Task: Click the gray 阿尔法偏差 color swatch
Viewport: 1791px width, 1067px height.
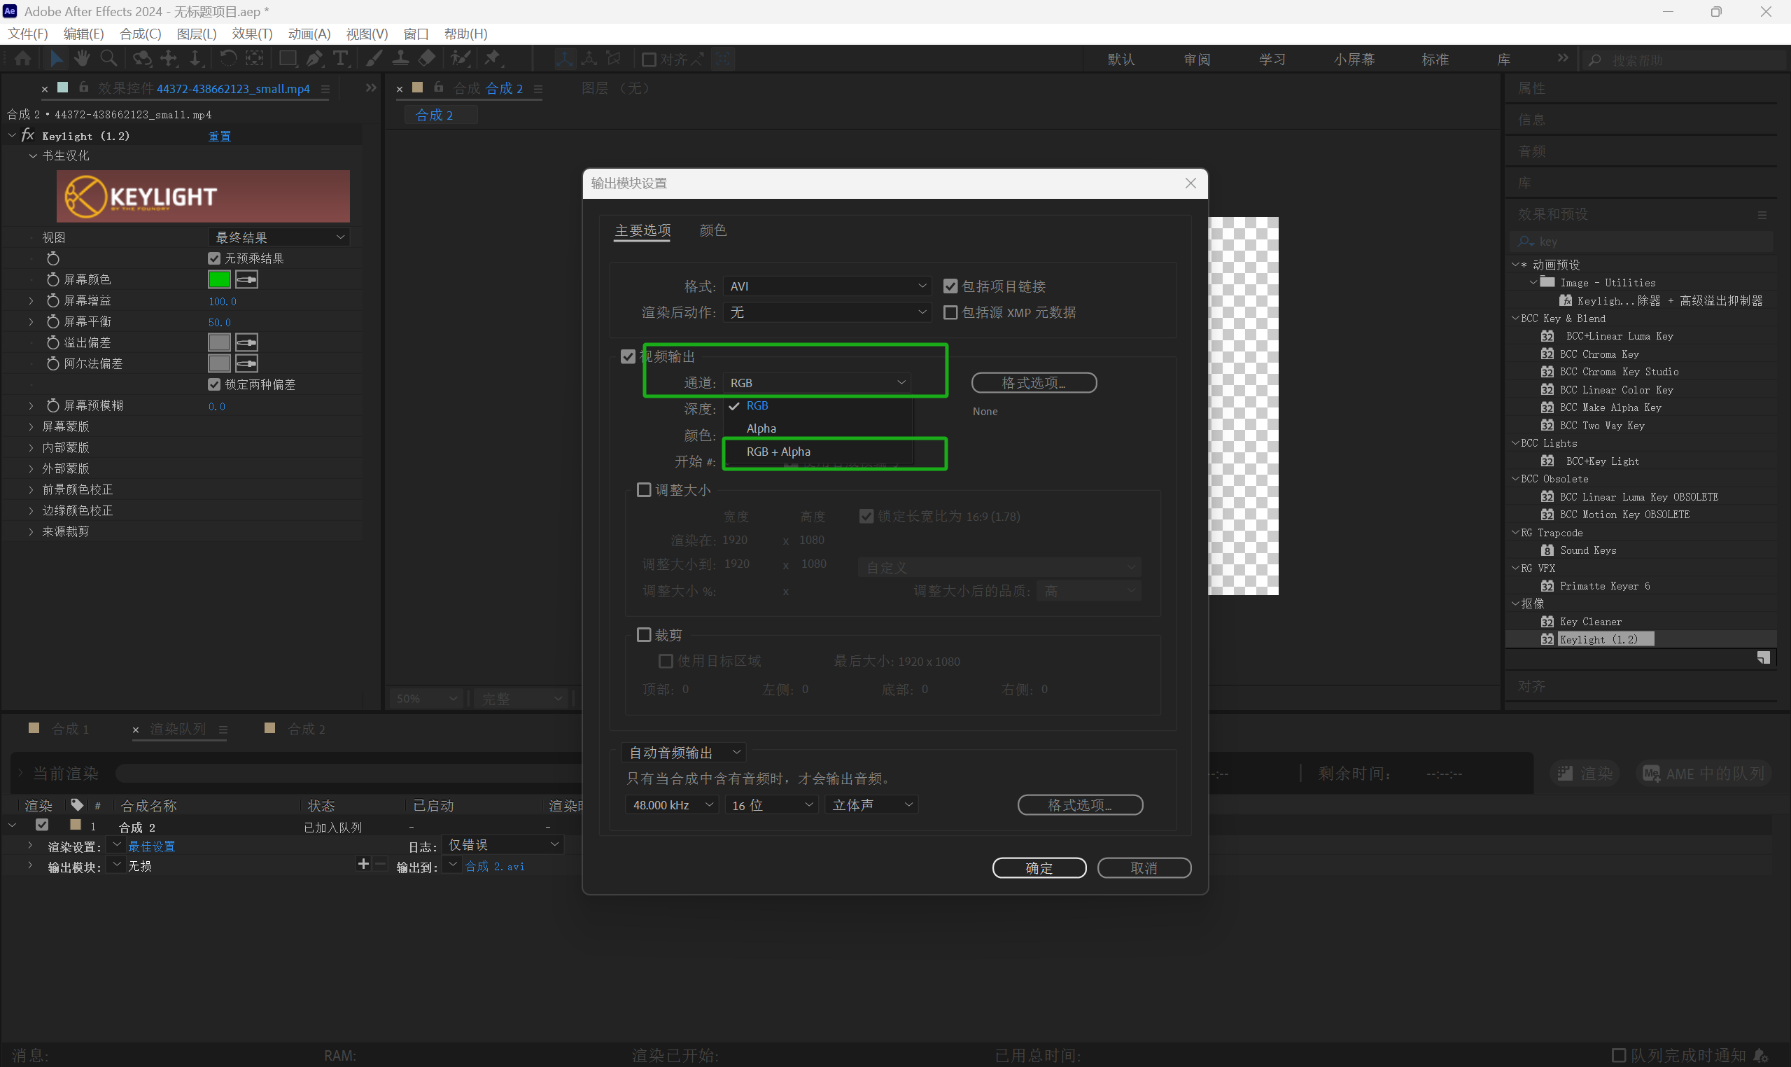Action: [218, 363]
